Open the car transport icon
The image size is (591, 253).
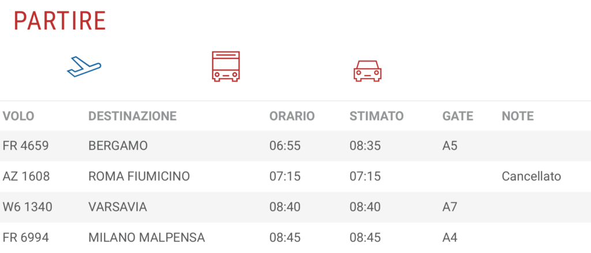(x=368, y=70)
